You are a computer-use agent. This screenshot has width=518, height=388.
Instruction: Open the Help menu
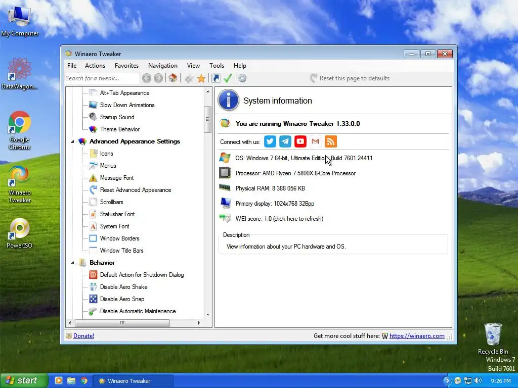(240, 66)
